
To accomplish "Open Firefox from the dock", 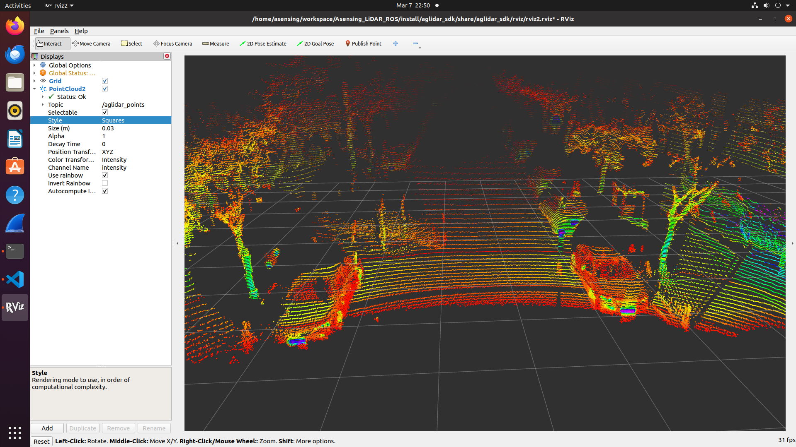I will point(15,26).
